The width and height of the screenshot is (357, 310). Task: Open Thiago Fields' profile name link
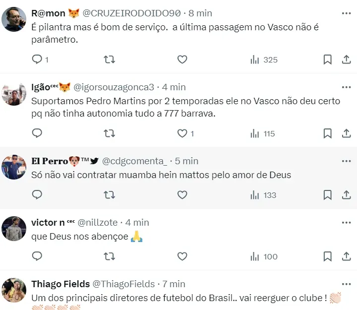[60, 284]
